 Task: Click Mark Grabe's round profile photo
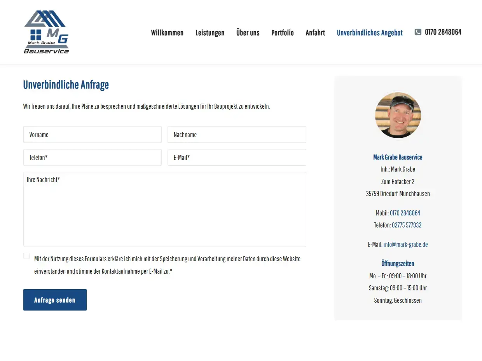click(398, 115)
